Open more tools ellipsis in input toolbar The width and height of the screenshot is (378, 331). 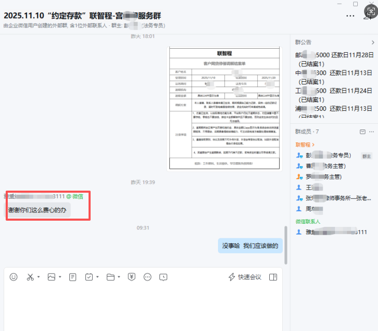(148, 277)
